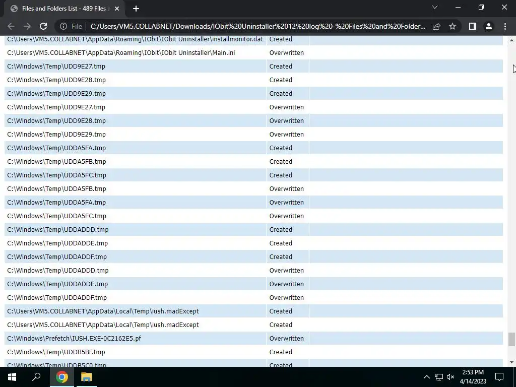This screenshot has width=516, height=387.
Task: Open the Windows Start menu
Action: click(x=12, y=377)
